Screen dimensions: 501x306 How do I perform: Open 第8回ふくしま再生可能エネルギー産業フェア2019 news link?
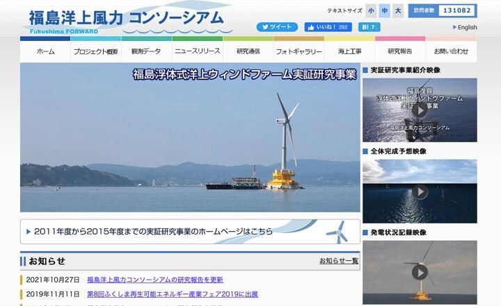173,294
